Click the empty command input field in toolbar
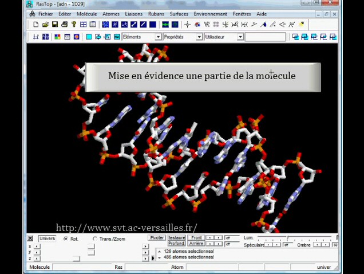The image size is (364, 274). click(265, 37)
